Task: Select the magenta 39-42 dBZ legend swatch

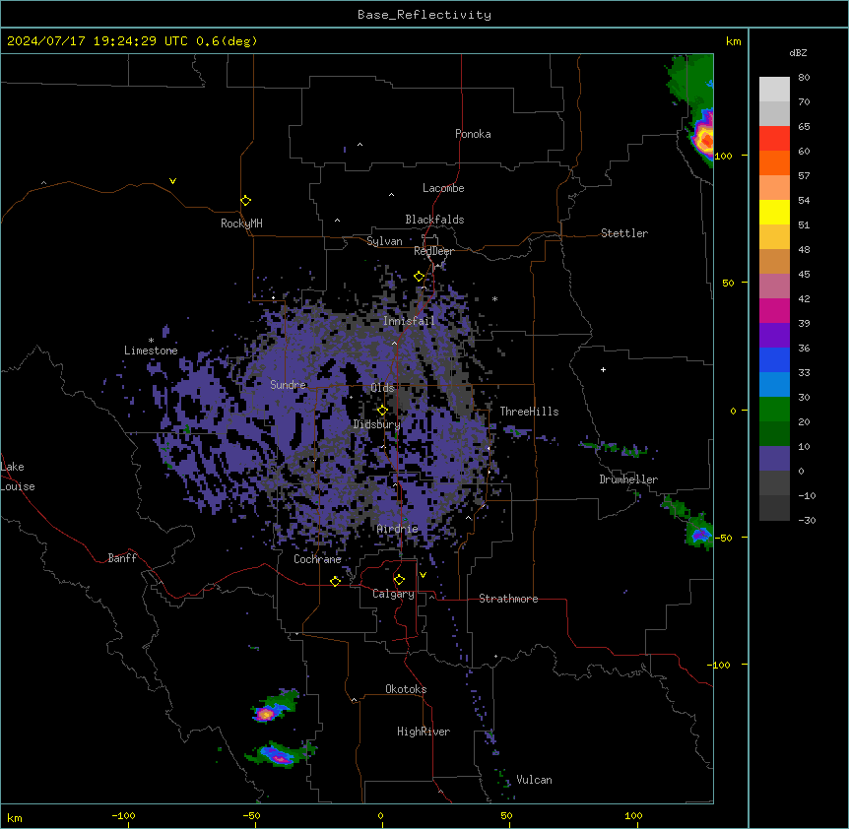Action: pyautogui.click(x=774, y=310)
